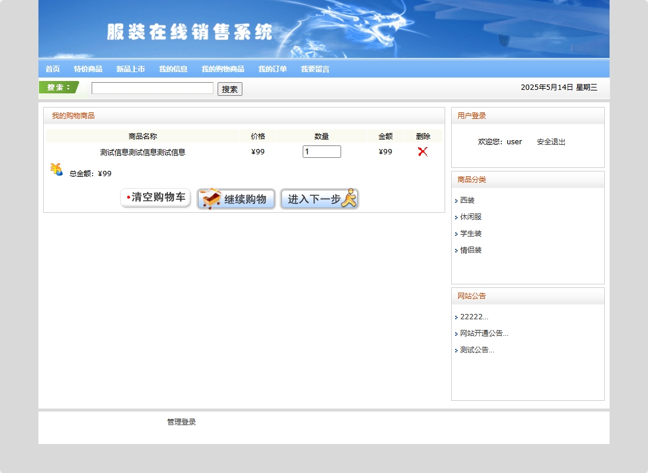Image resolution: width=648 pixels, height=473 pixels.
Task: Select 我的信息 navigation item
Action: coord(173,69)
